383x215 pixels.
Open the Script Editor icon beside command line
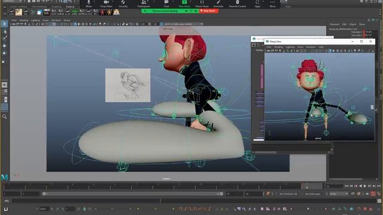[379, 201]
